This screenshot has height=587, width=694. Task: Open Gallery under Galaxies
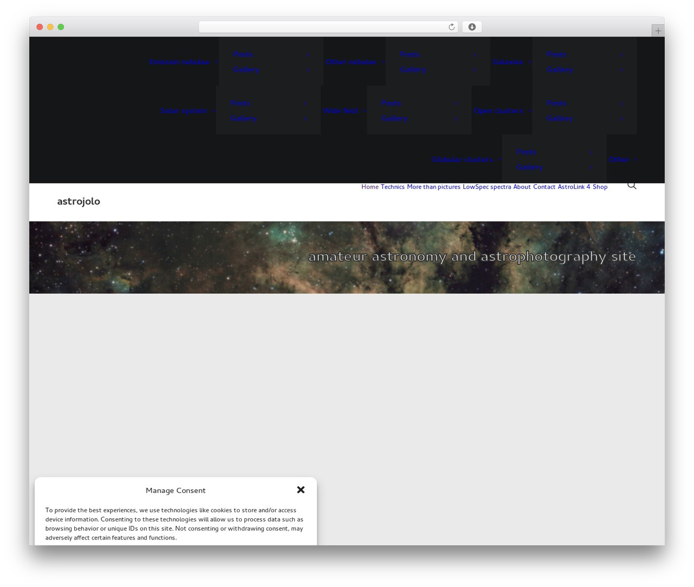560,69
